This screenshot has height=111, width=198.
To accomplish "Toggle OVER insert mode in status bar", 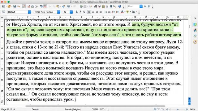I will point(95,109).
